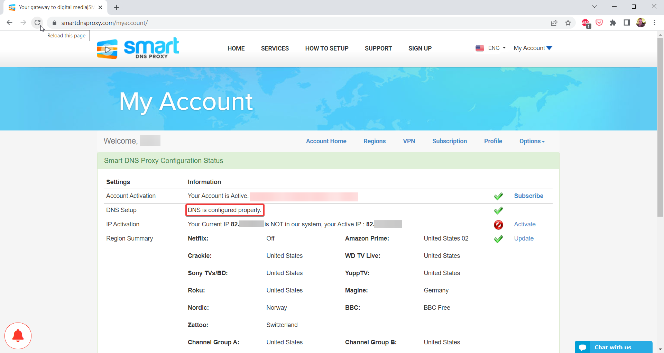Click the Smart DNS Proxy logo
Viewport: 664px width, 353px height.
click(x=138, y=48)
